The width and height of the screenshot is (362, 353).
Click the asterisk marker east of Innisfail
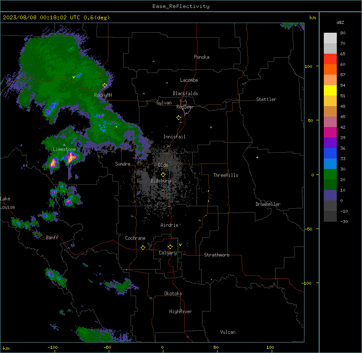[211, 127]
